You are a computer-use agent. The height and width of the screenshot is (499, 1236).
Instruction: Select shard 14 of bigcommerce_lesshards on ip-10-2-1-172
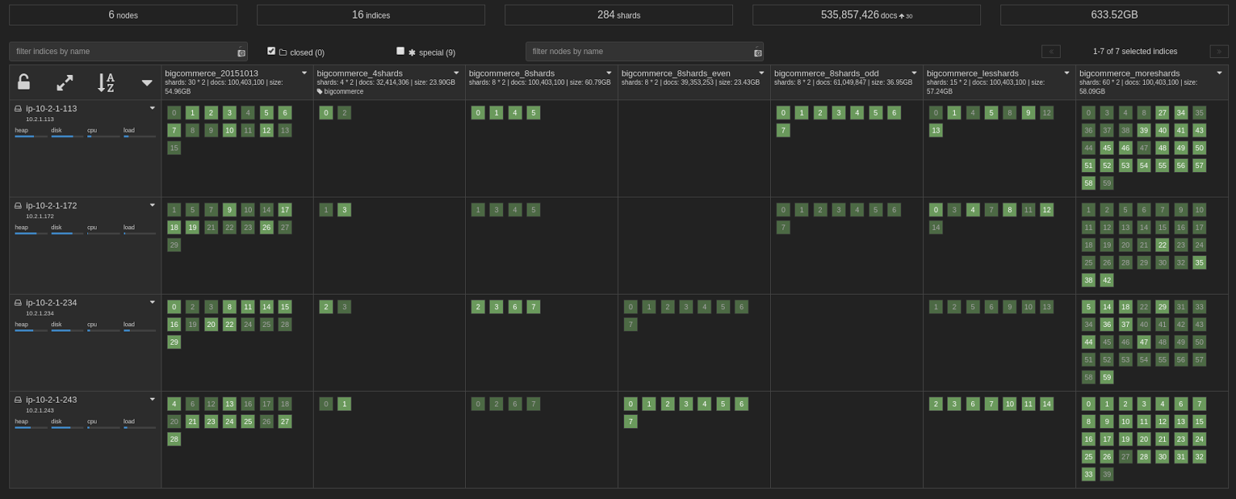point(935,228)
